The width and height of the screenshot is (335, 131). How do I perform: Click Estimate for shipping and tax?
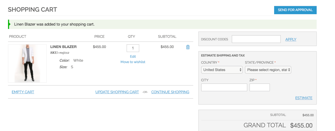[304, 98]
